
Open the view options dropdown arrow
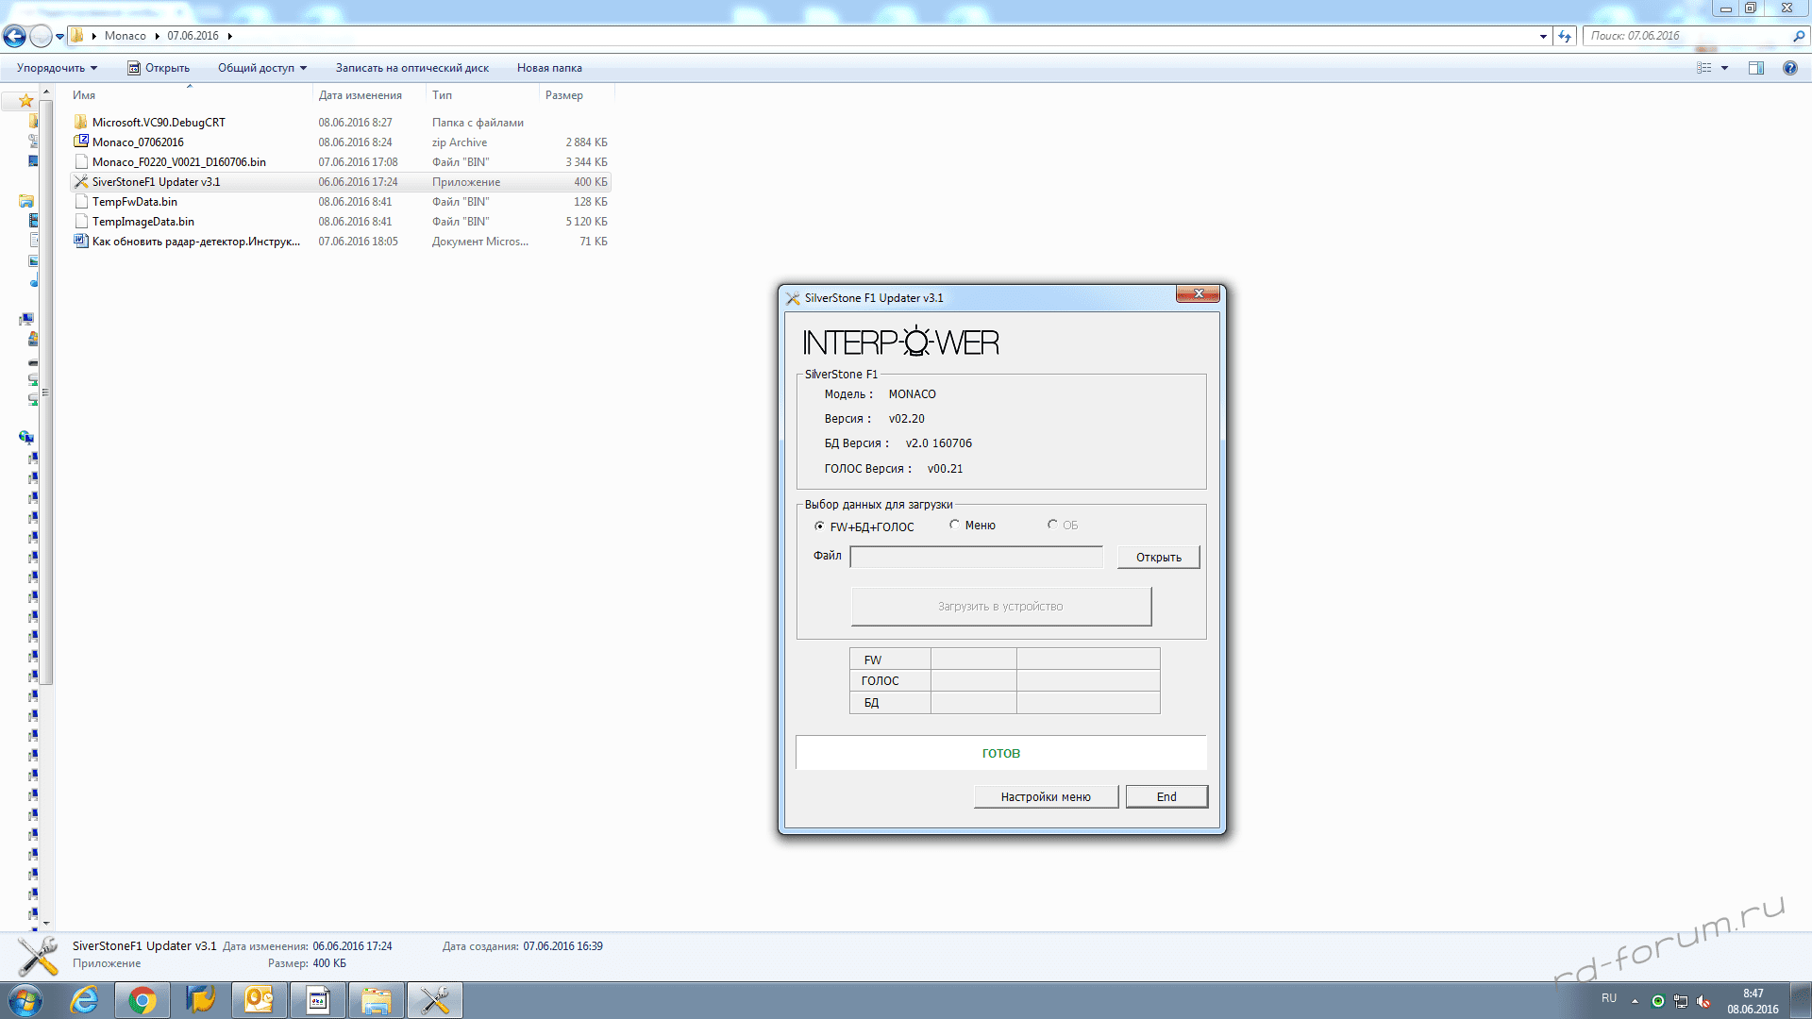pos(1724,68)
